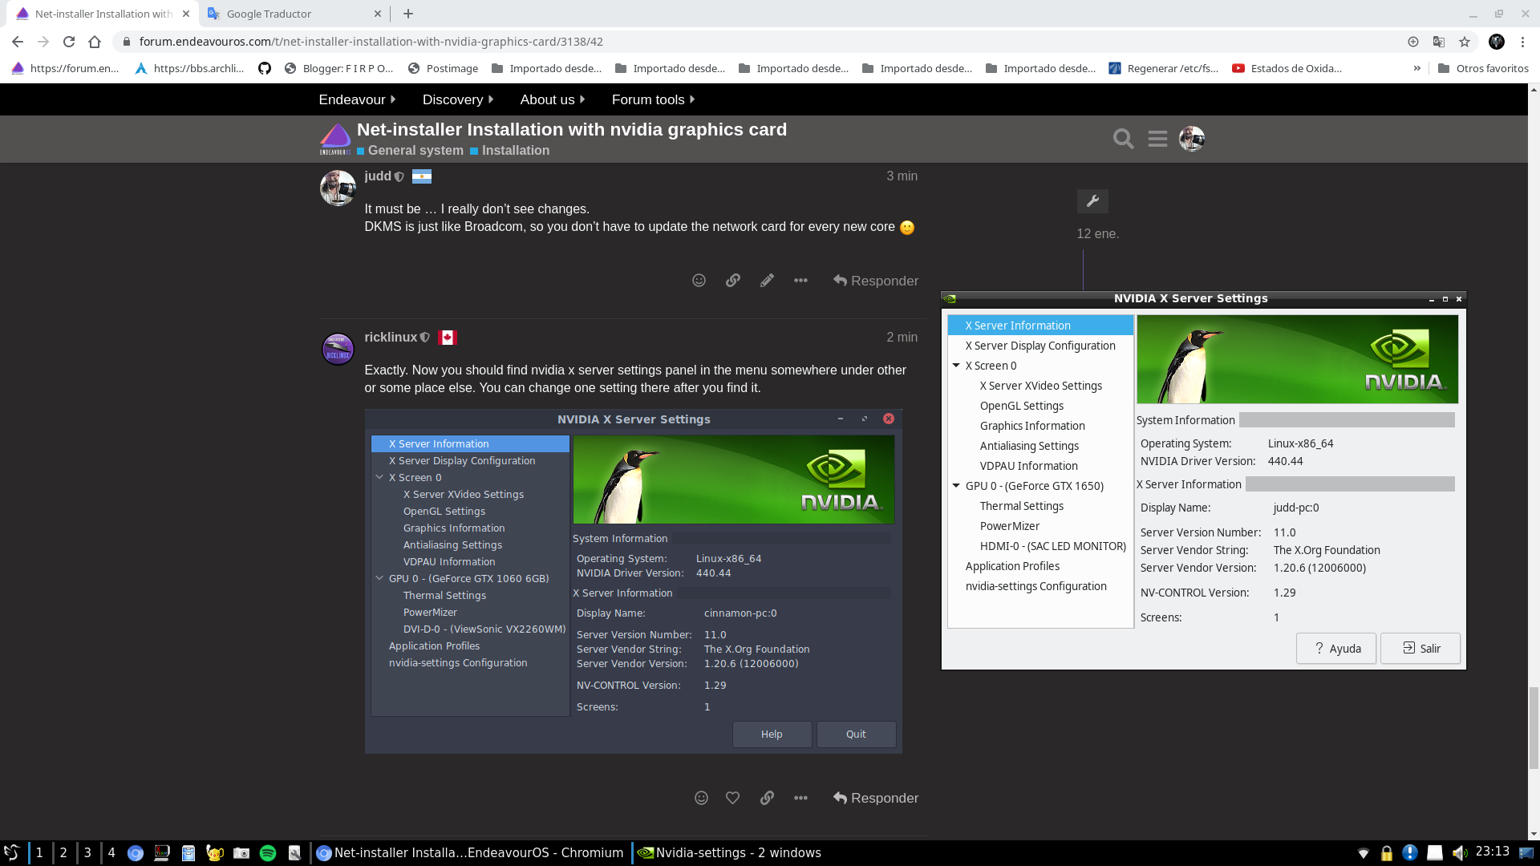Select nvidia-settings Configuration item
The height and width of the screenshot is (866, 1540).
(x=1036, y=586)
